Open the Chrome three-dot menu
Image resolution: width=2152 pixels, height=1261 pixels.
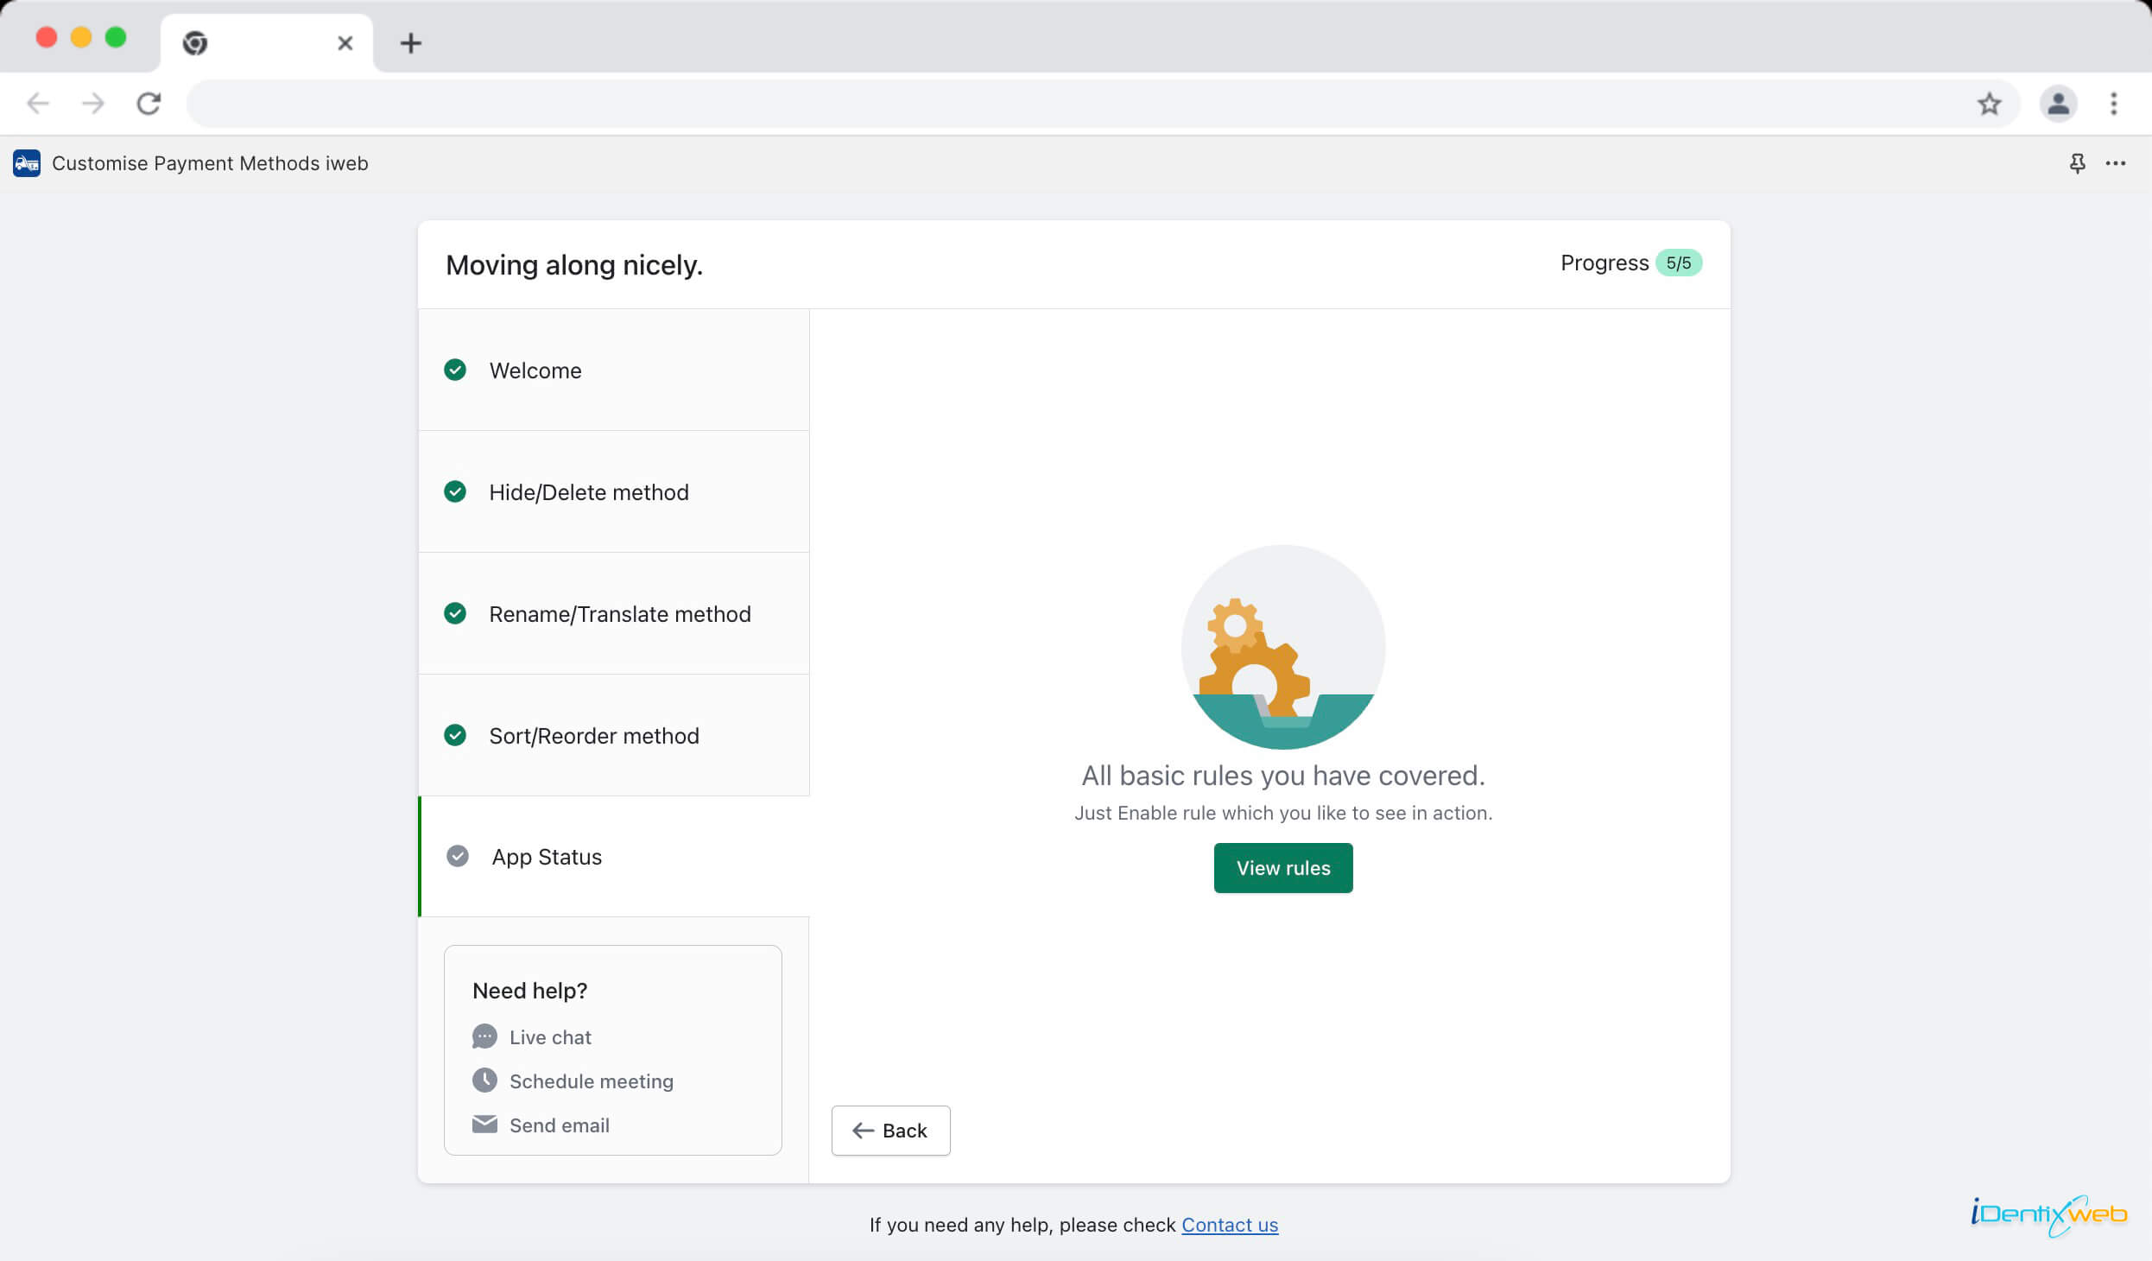coord(2114,104)
